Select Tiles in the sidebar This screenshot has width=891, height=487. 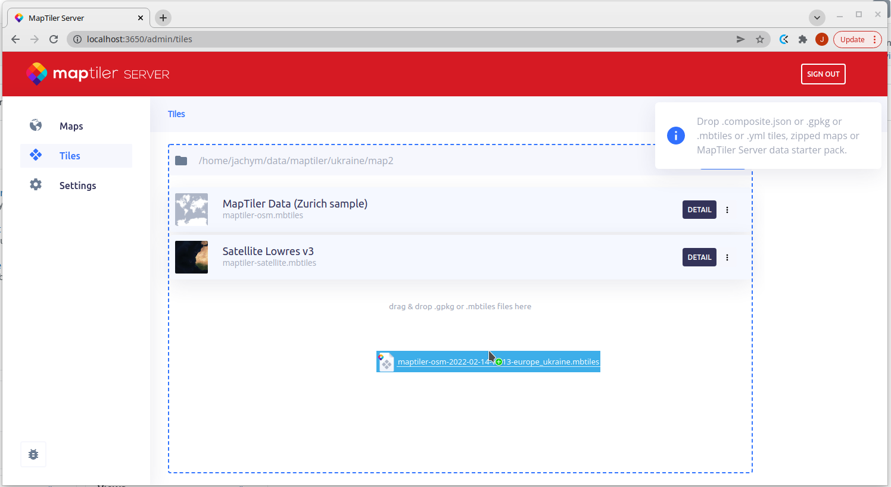[70, 156]
